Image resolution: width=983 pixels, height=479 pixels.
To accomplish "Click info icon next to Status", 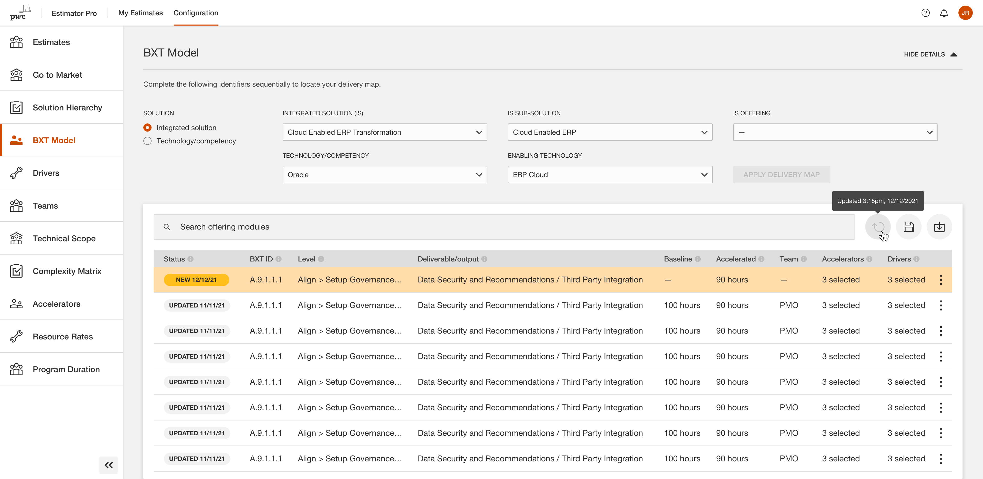I will [190, 259].
